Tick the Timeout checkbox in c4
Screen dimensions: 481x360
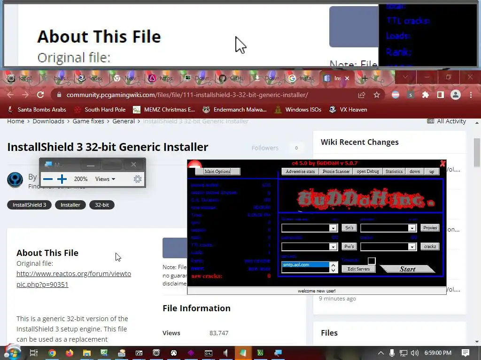coord(372,261)
